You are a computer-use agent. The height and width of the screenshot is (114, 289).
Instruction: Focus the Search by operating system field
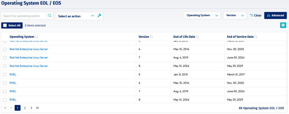(24, 16)
